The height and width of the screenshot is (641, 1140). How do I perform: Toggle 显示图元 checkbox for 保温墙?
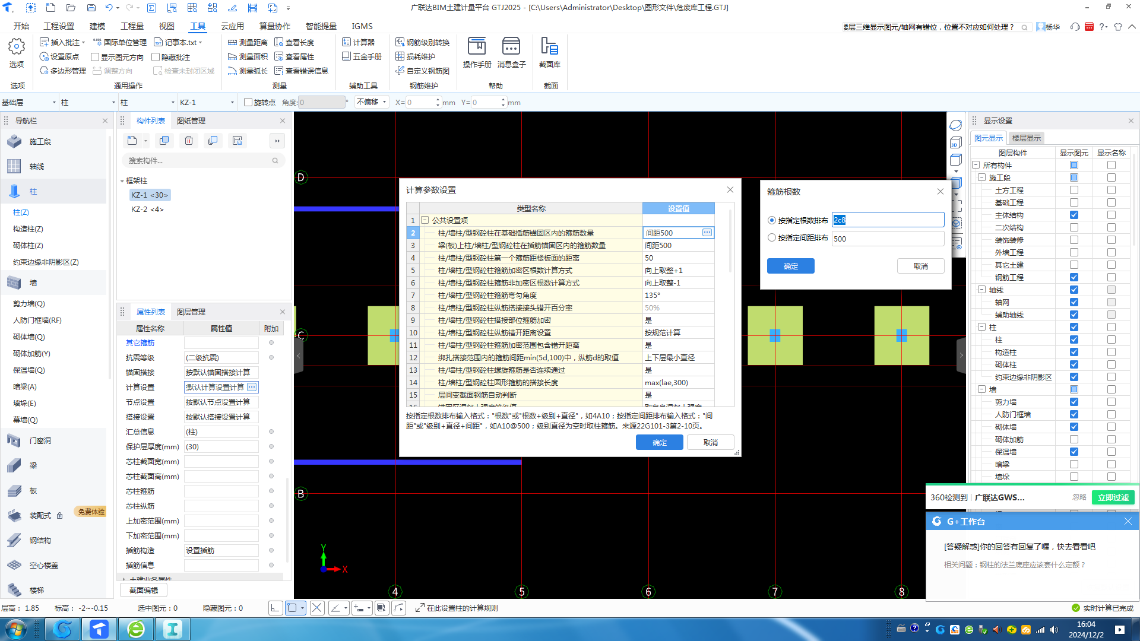click(x=1073, y=452)
